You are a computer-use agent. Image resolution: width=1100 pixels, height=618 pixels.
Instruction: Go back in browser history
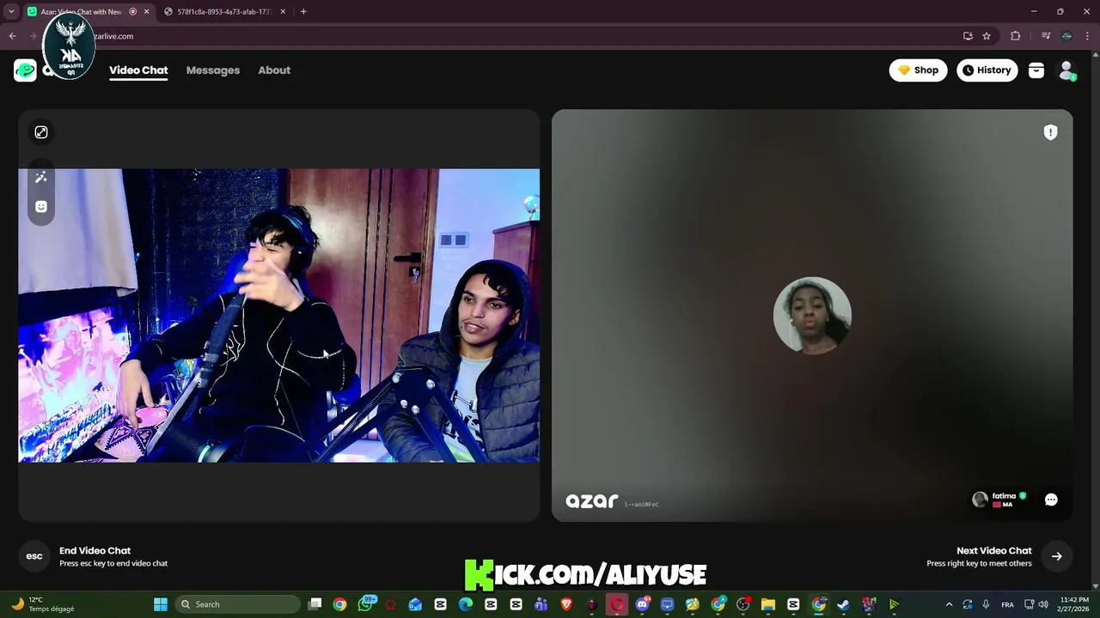13,36
